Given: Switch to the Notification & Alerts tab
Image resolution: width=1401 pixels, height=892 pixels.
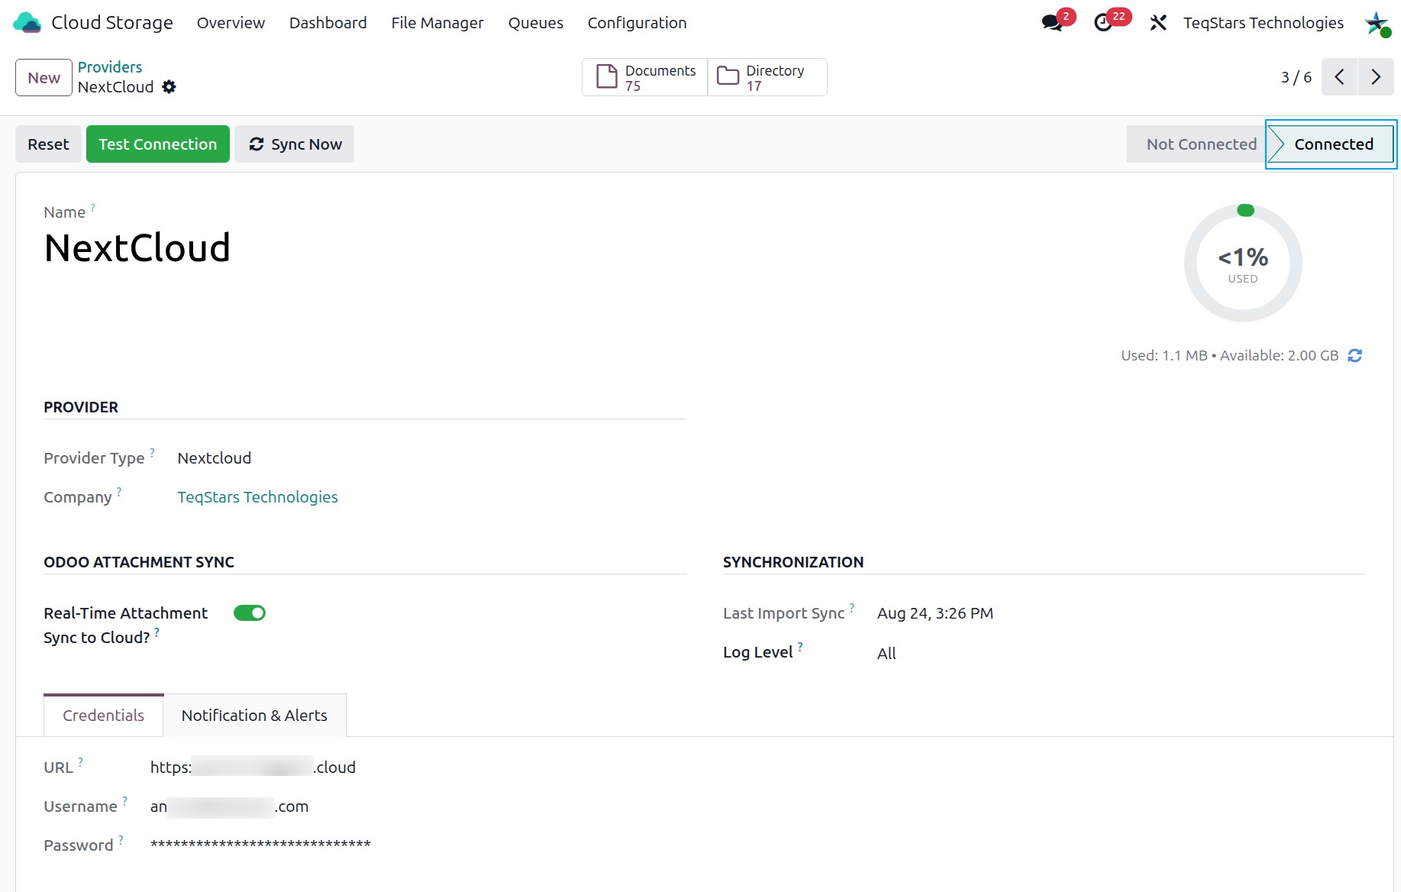Looking at the screenshot, I should coord(254,716).
